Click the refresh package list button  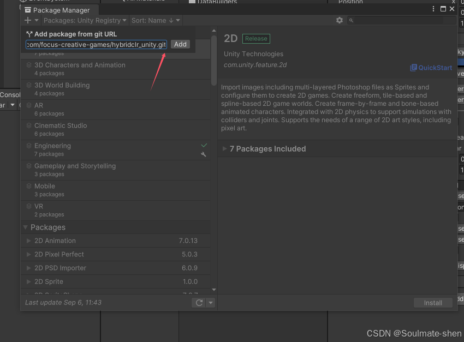pyautogui.click(x=199, y=303)
